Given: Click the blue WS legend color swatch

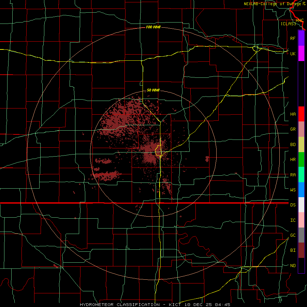Looking at the screenshot, I should (x=301, y=190).
